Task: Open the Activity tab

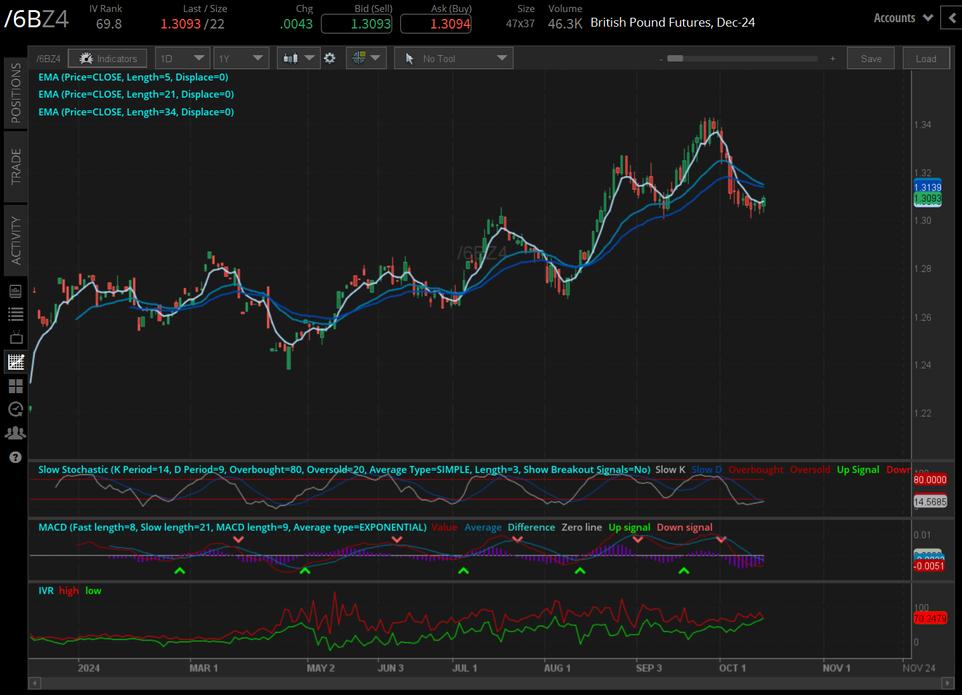Action: (x=16, y=240)
